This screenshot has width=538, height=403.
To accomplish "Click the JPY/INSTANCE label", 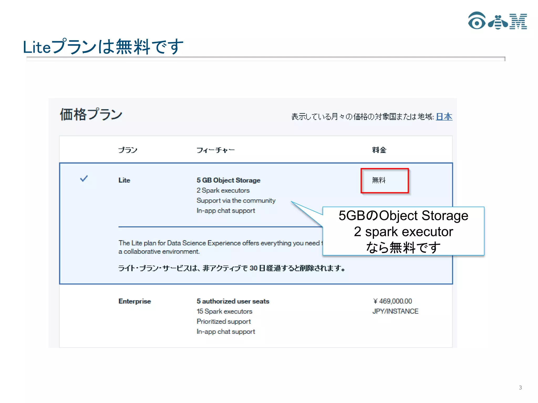I will (x=395, y=311).
